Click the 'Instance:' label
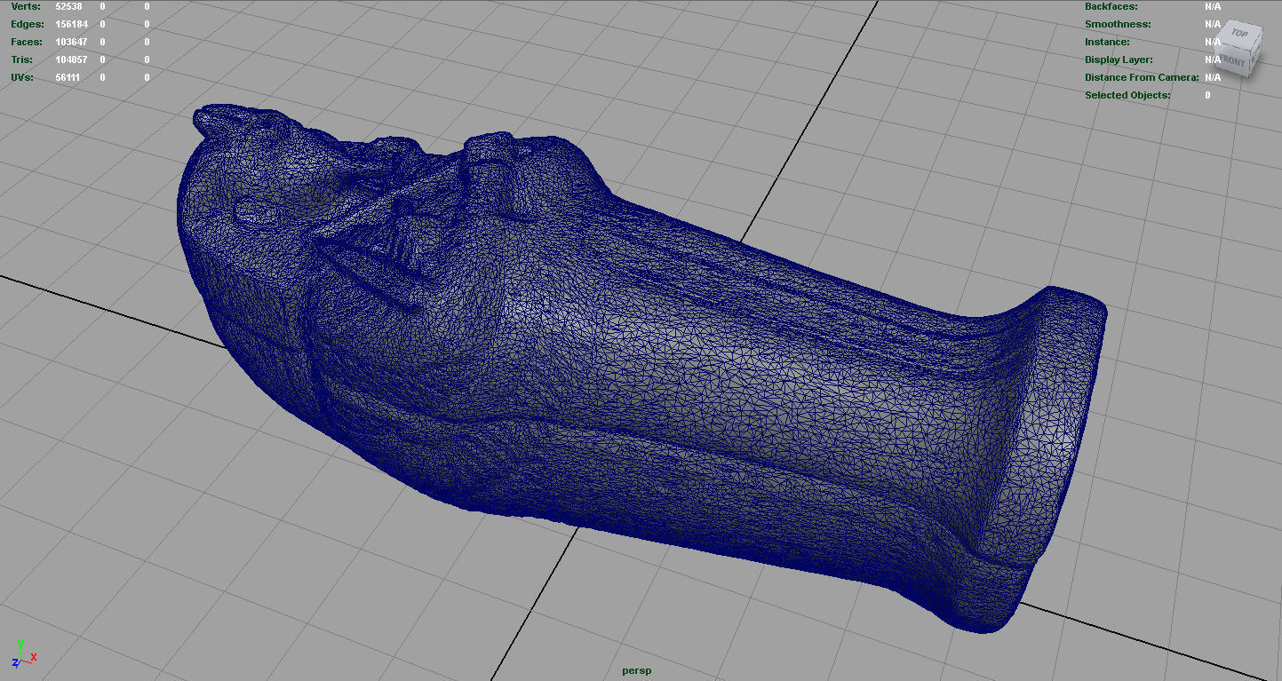The height and width of the screenshot is (681, 1282). pyautogui.click(x=1107, y=42)
